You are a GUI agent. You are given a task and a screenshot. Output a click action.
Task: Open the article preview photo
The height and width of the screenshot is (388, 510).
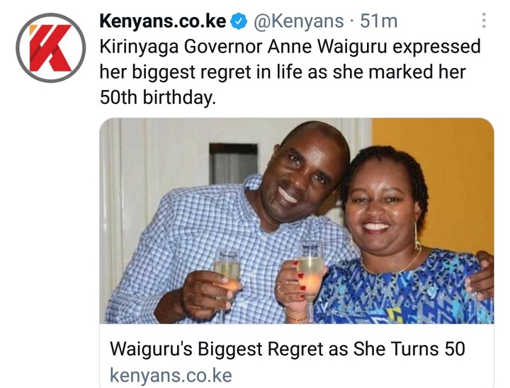[297, 220]
